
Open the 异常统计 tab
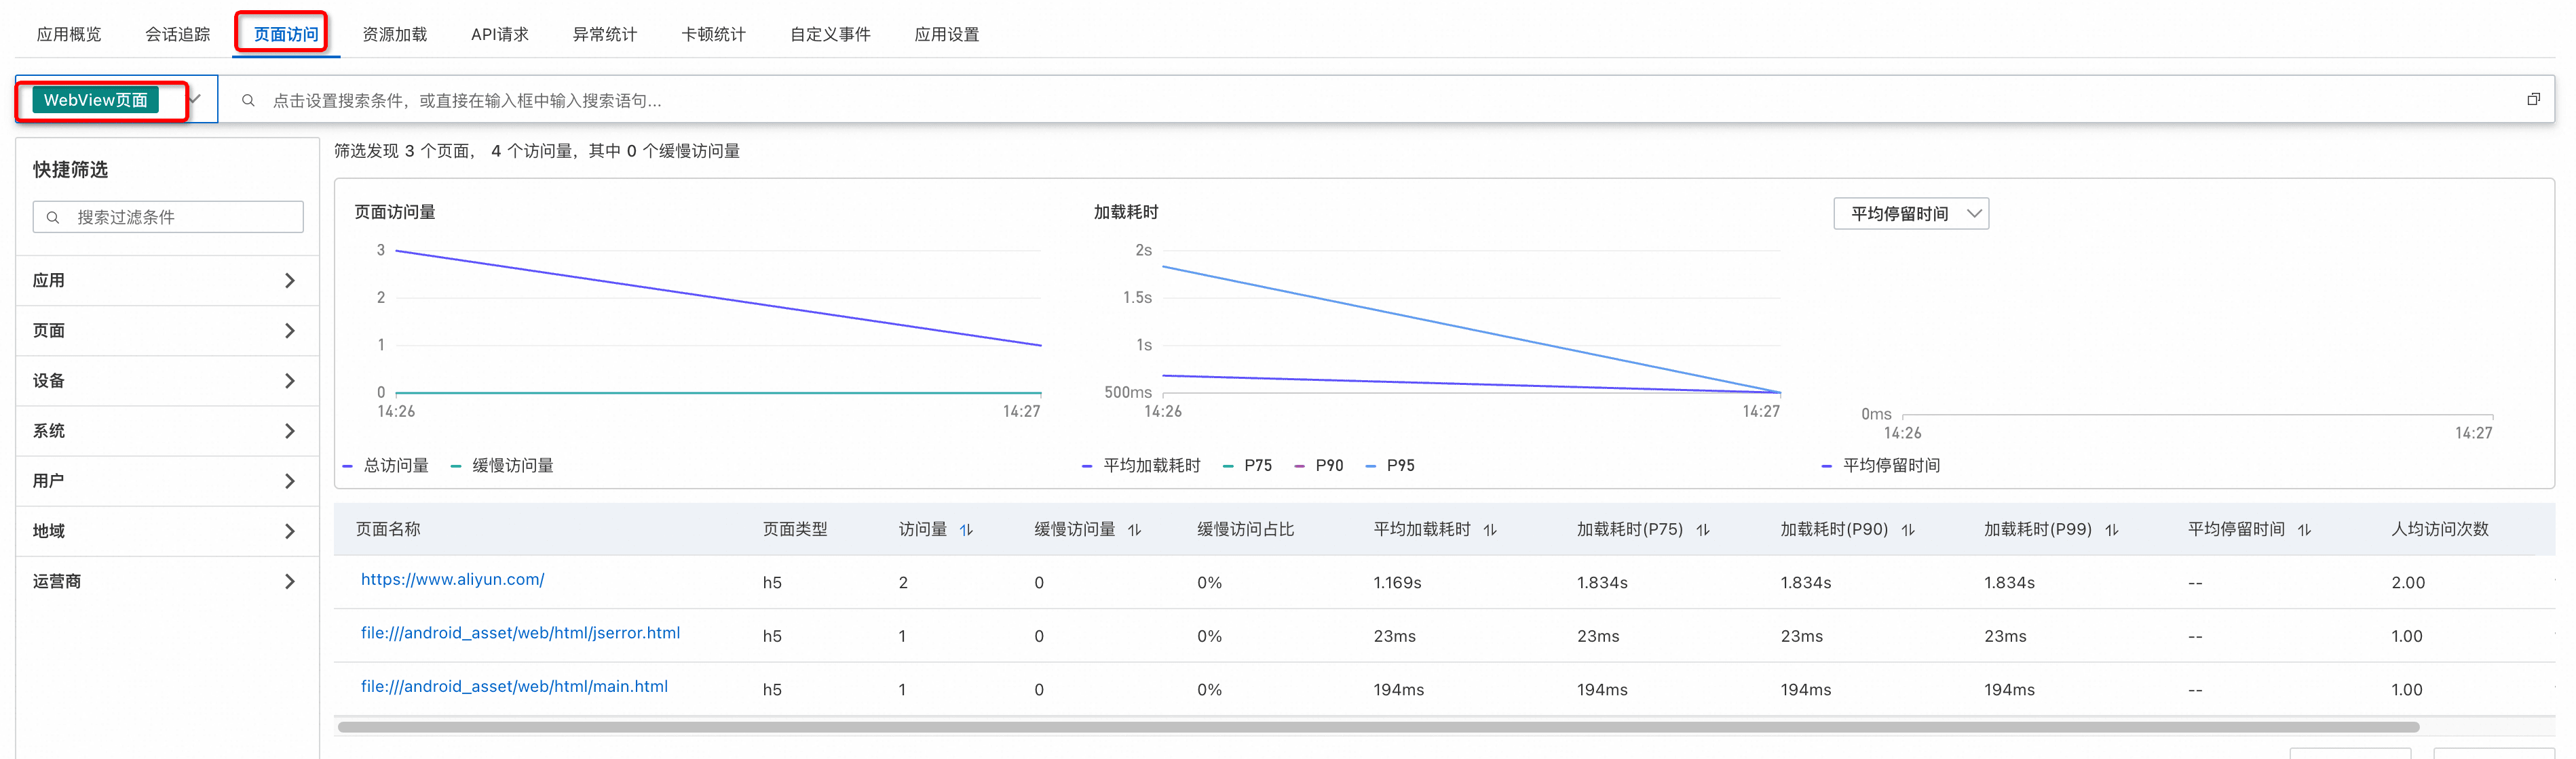tap(604, 34)
